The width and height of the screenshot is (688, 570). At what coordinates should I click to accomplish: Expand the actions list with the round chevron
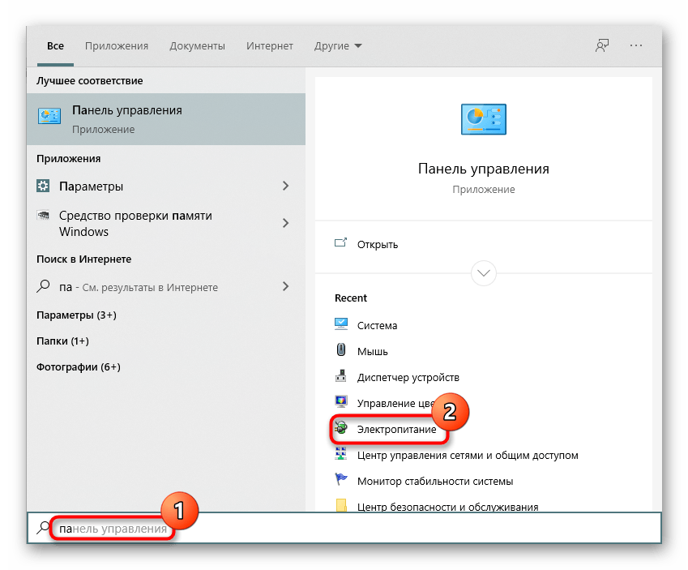tap(484, 272)
